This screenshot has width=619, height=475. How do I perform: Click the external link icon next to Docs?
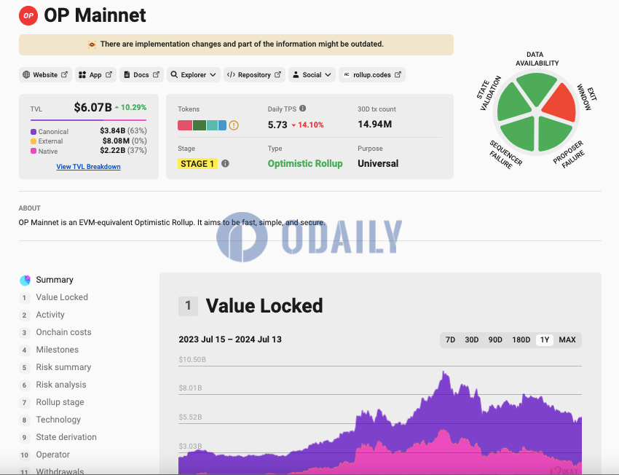tap(157, 74)
